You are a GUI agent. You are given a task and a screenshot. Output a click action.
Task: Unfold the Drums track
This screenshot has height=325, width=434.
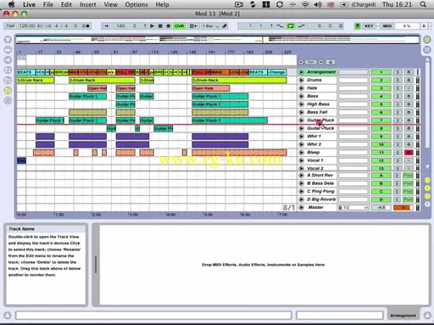coord(301,81)
